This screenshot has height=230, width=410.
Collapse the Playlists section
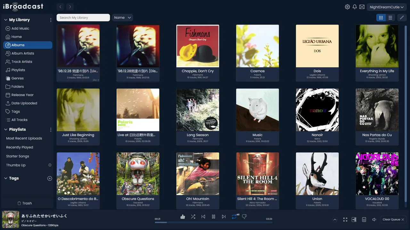click(5, 129)
